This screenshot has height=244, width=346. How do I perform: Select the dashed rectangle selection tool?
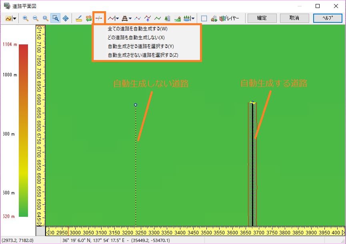pyautogui.click(x=204, y=18)
